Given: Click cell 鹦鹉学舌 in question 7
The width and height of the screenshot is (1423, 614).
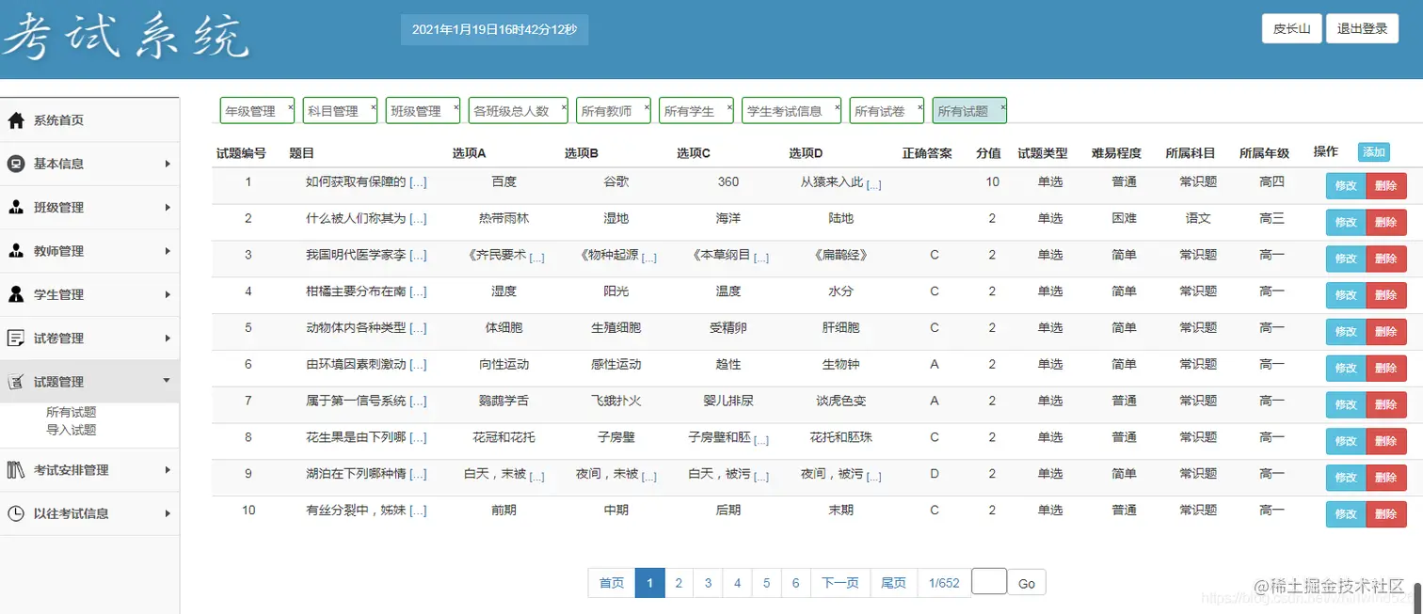Looking at the screenshot, I should pyautogui.click(x=504, y=401).
